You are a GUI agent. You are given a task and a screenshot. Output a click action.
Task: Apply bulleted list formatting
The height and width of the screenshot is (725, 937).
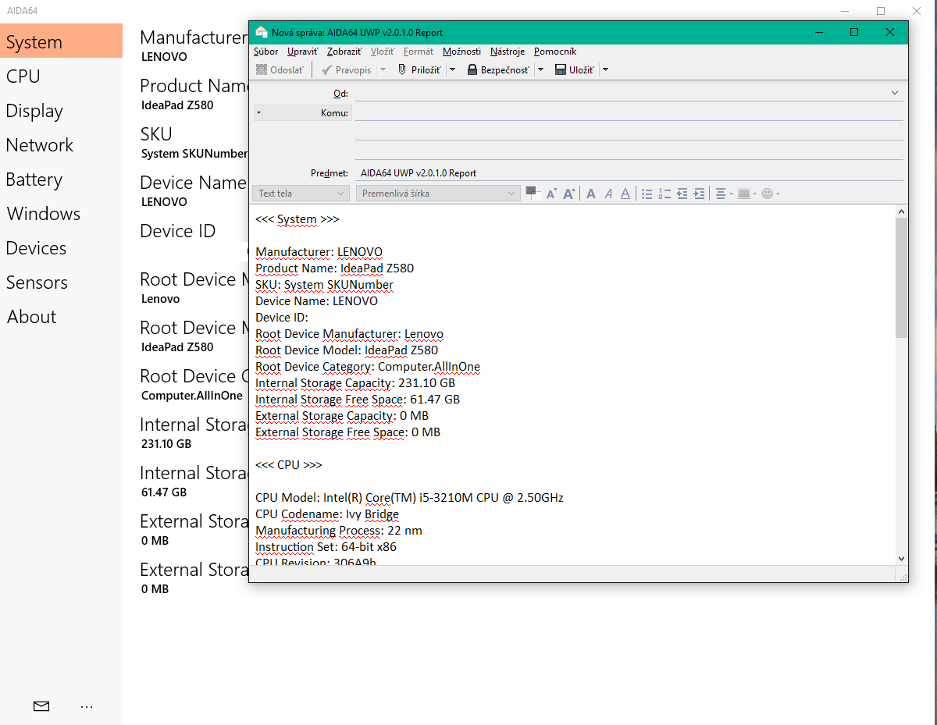click(647, 194)
